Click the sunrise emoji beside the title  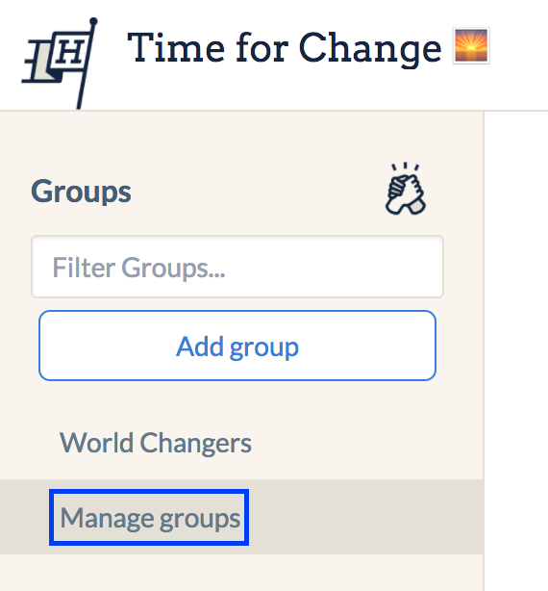(x=471, y=45)
